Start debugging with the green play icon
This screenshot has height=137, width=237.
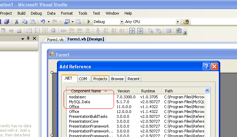click(x=89, y=22)
